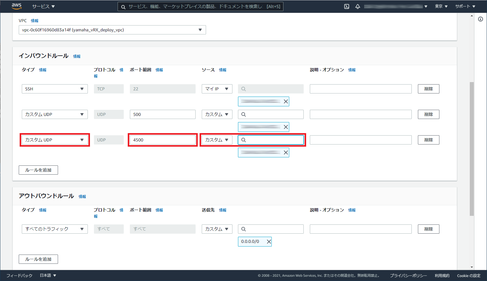
Task: Open the VPC selection dropdown
Action: (112, 30)
